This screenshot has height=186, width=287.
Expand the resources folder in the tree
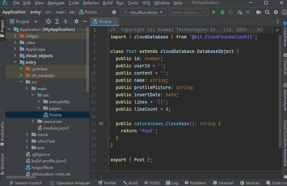point(33,122)
